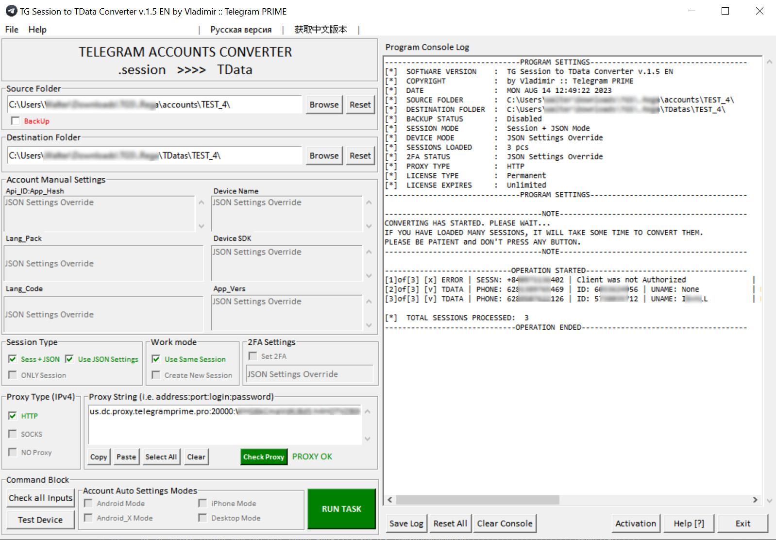Click the console scroll down arrow
776x540 pixels.
tap(769, 500)
